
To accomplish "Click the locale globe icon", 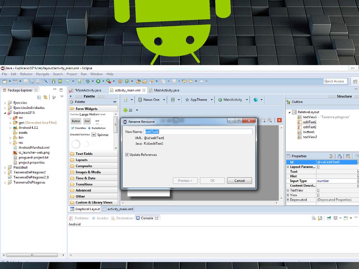I will 256,100.
